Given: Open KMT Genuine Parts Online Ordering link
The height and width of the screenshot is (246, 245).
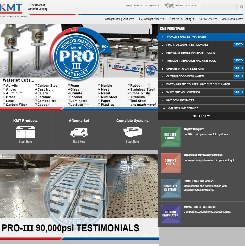Looking at the screenshot, I should coord(203,155).
